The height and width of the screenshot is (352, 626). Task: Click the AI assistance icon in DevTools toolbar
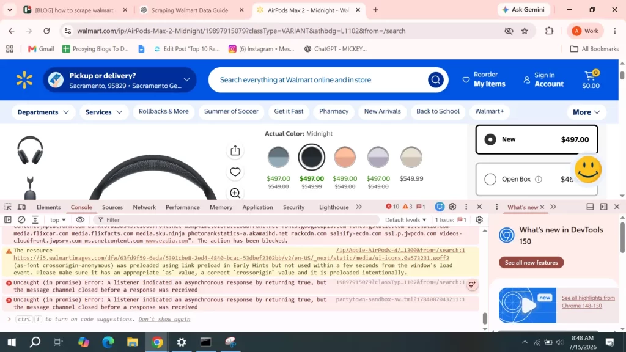(x=440, y=207)
